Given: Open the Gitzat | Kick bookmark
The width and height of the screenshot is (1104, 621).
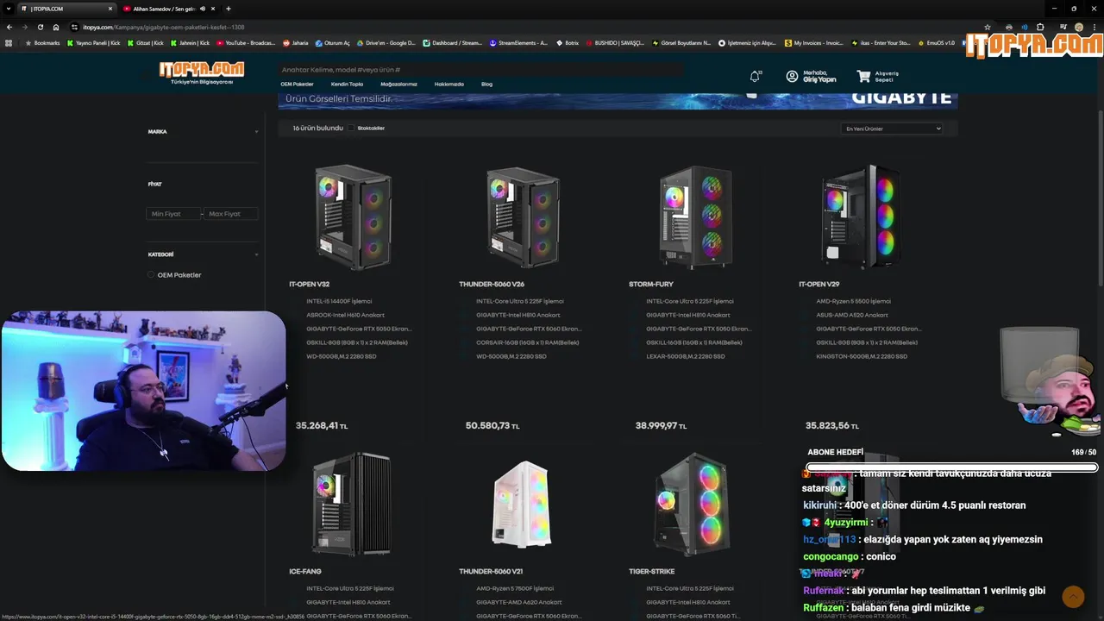Looking at the screenshot, I should 145,42.
